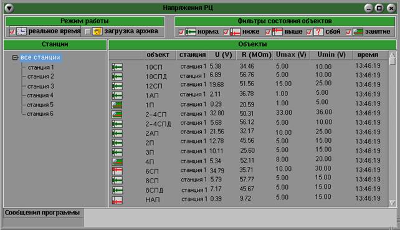Toggle ниже filter checkbox

(226, 32)
